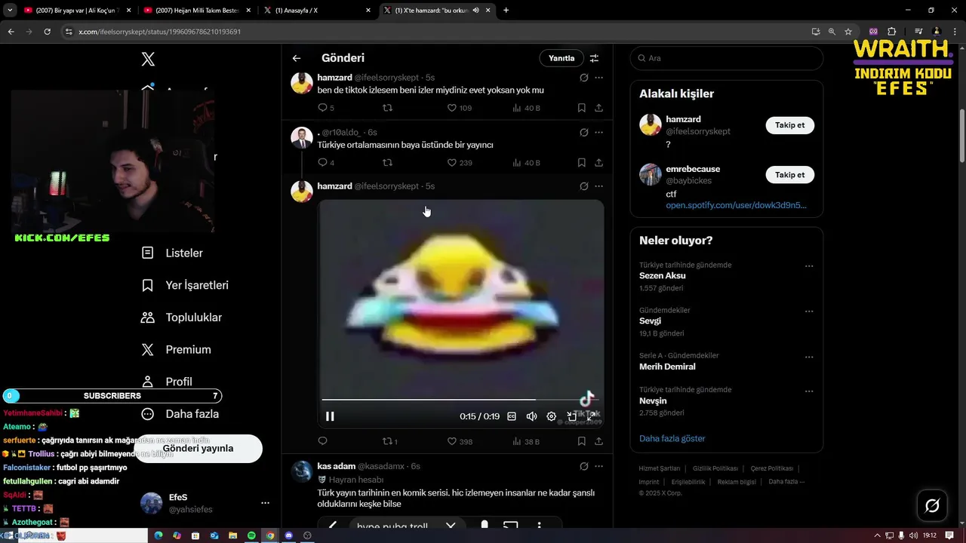Viewport: 966px width, 543px height.
Task: Open Spotify from the taskbar
Action: coord(251,535)
